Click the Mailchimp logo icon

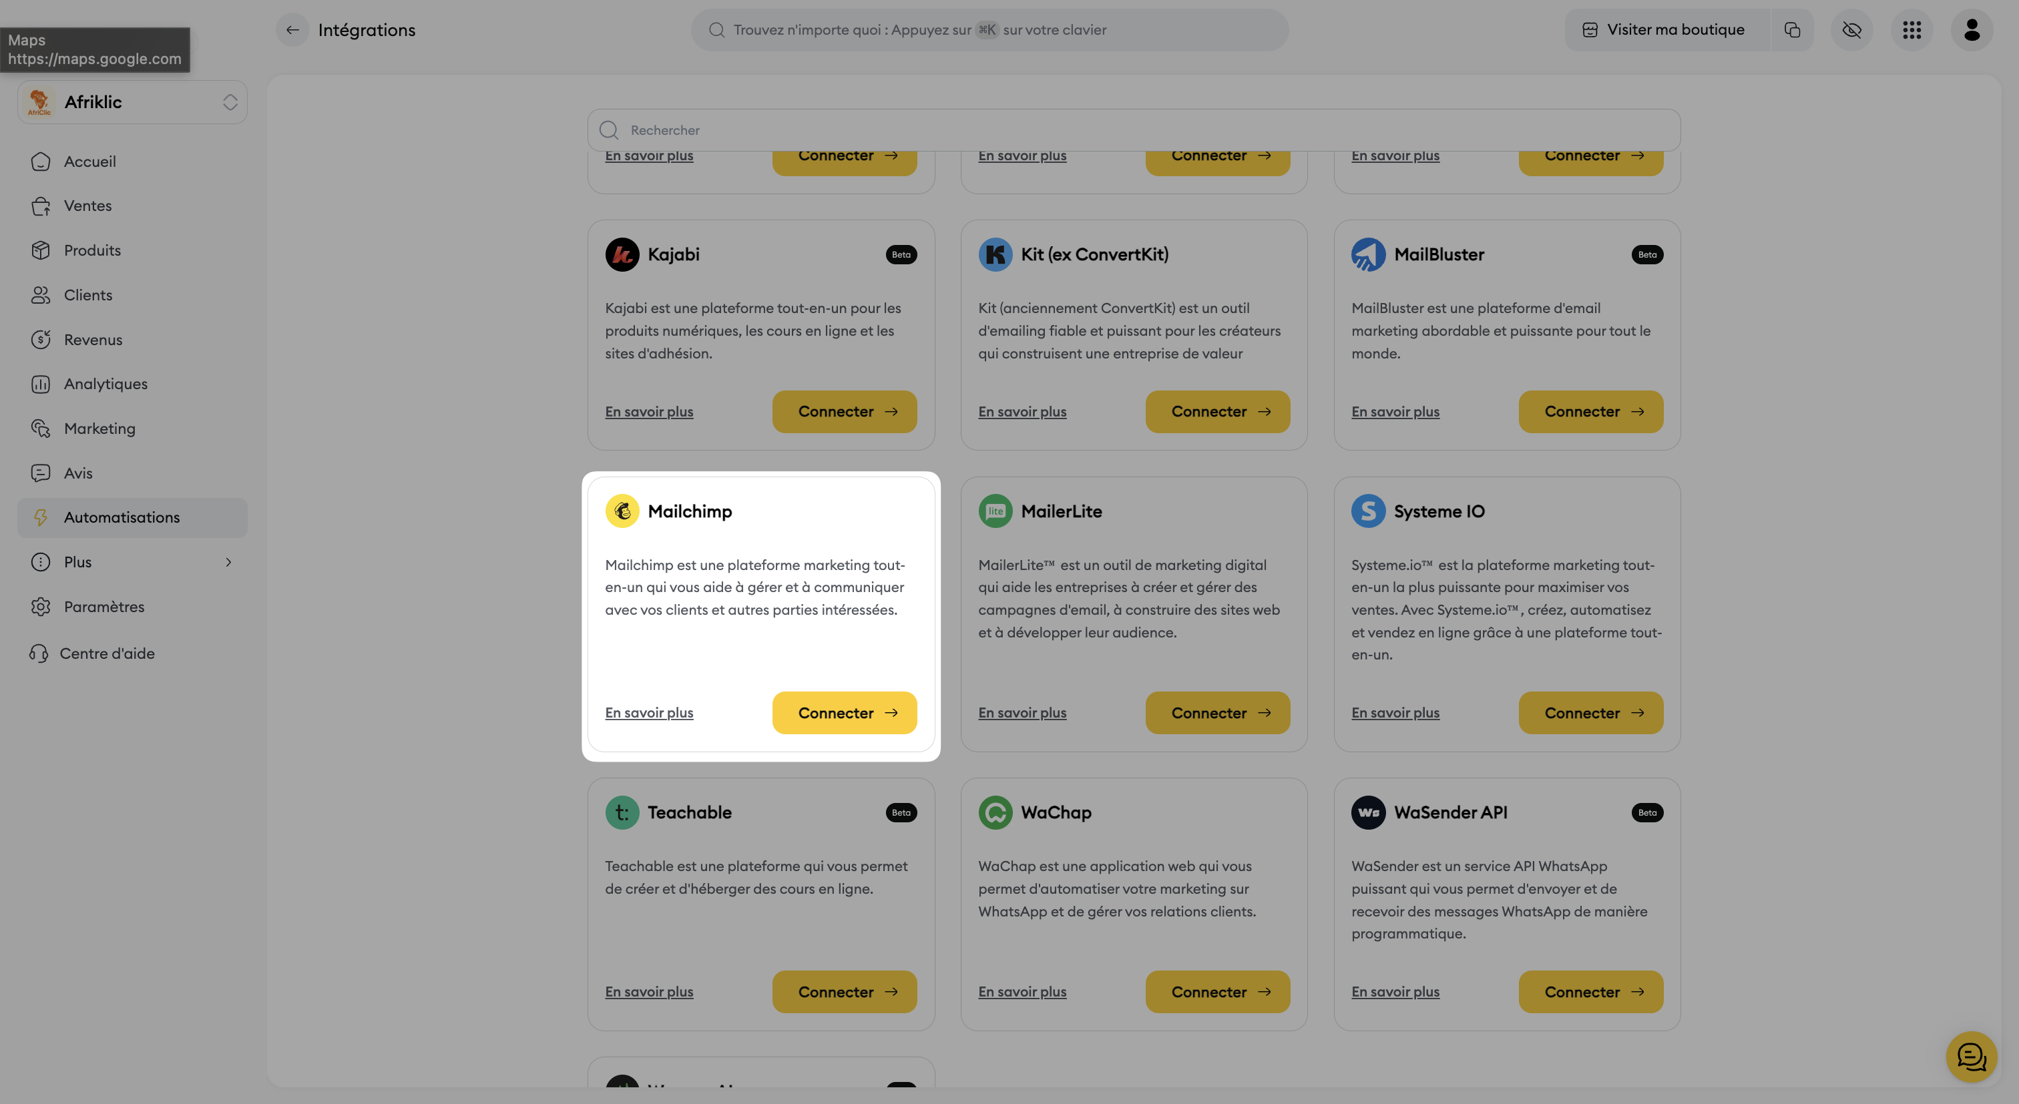click(x=622, y=511)
